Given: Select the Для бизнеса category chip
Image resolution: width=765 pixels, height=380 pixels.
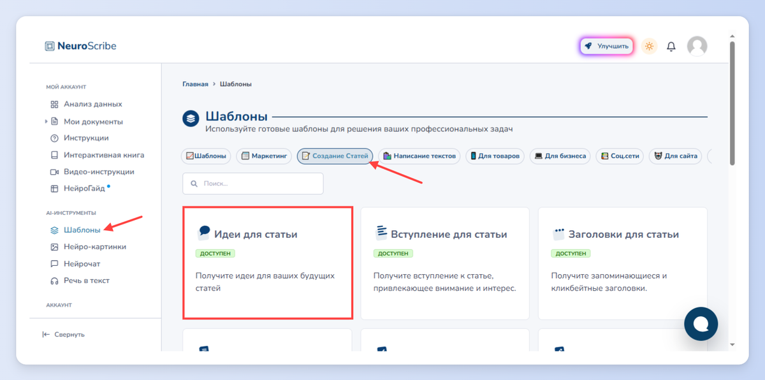Looking at the screenshot, I should click(x=560, y=156).
